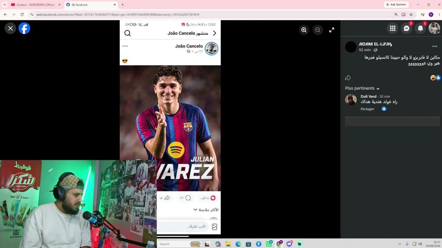Screen dimensions: 442x248
Task: Close the Gustavo - DORORORO tab
Action: [x=59, y=5]
